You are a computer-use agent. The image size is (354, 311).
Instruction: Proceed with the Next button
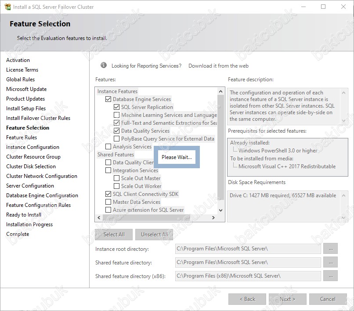(287, 299)
